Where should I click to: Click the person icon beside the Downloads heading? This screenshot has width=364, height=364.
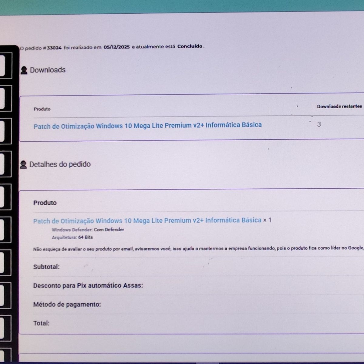tap(24, 70)
